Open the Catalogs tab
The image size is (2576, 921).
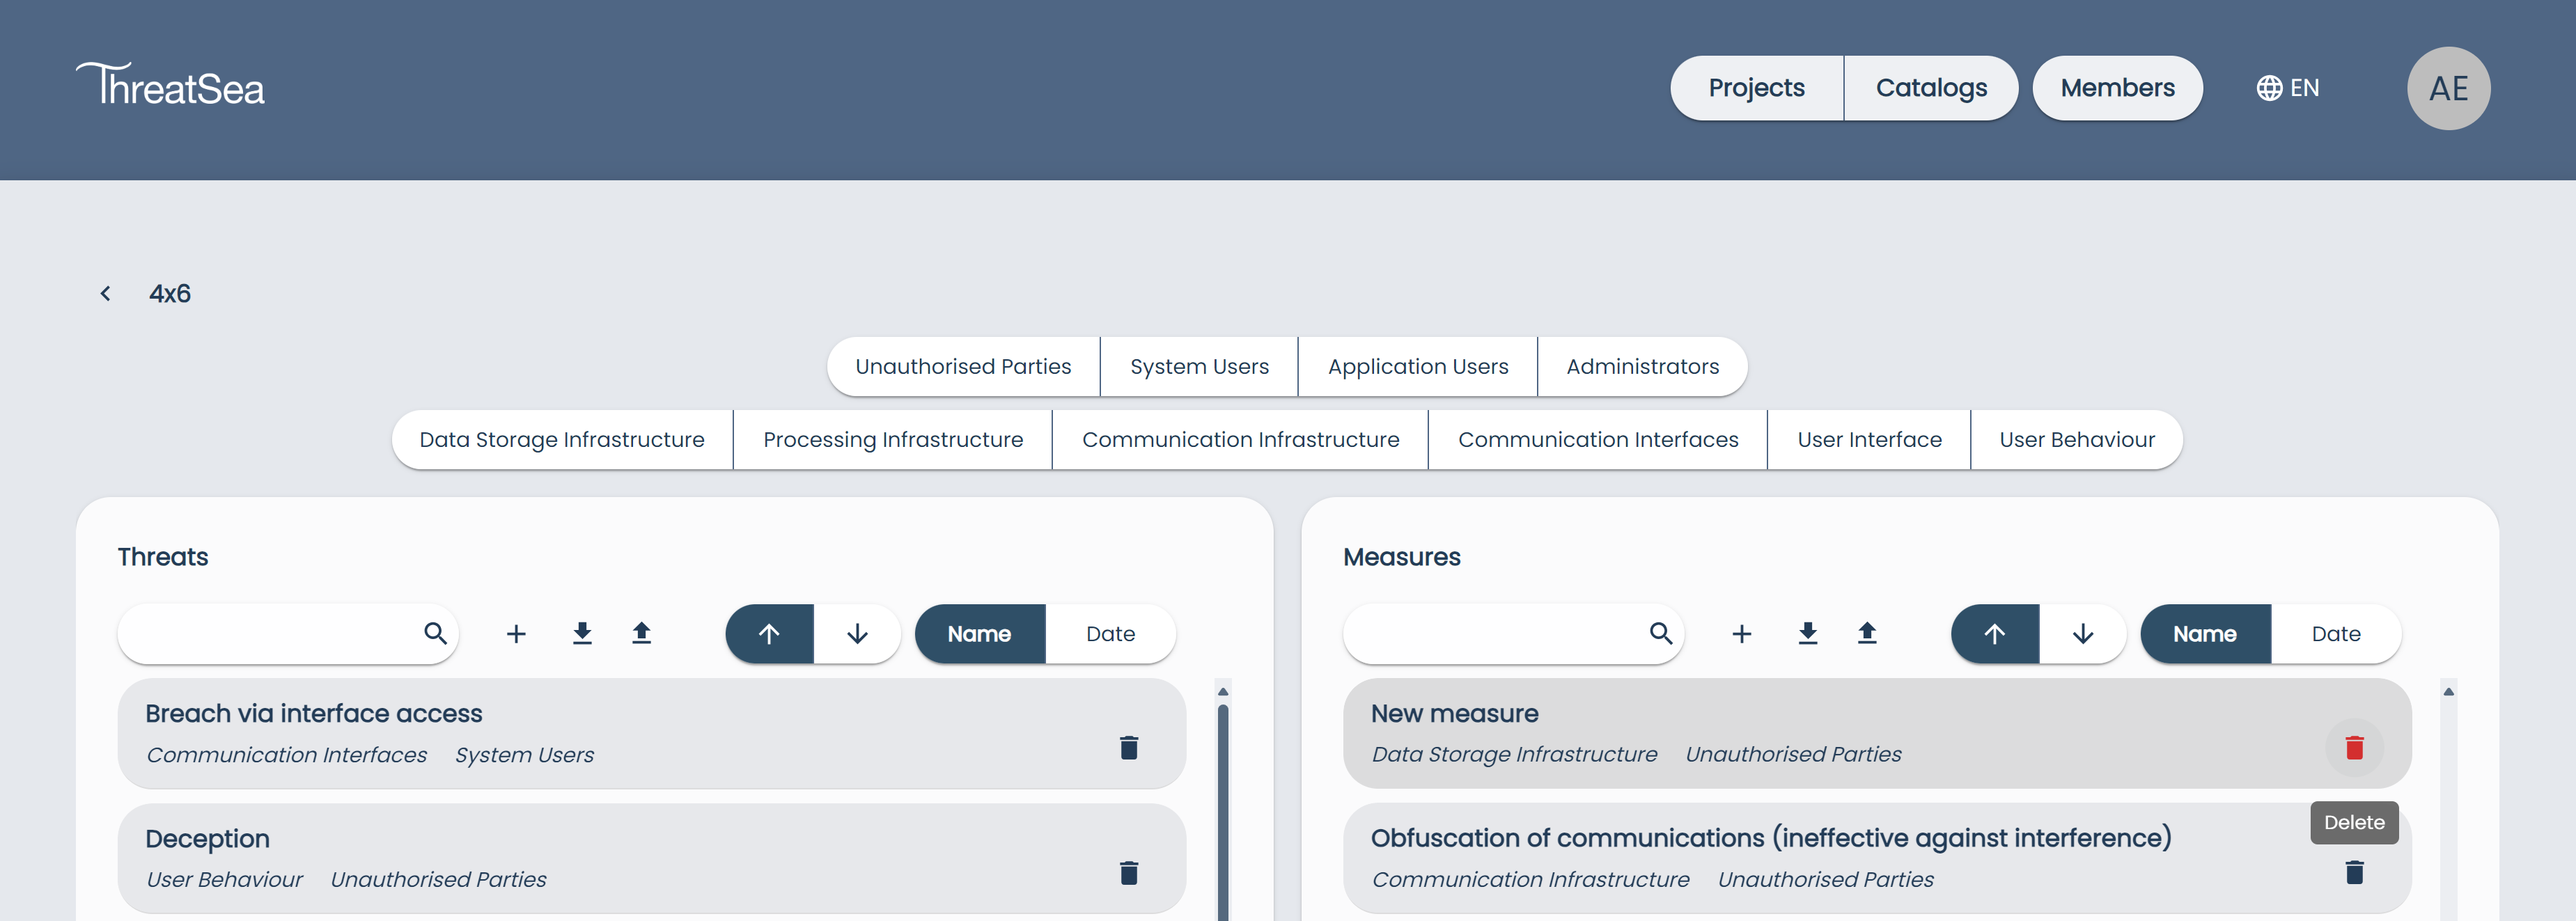[1931, 88]
